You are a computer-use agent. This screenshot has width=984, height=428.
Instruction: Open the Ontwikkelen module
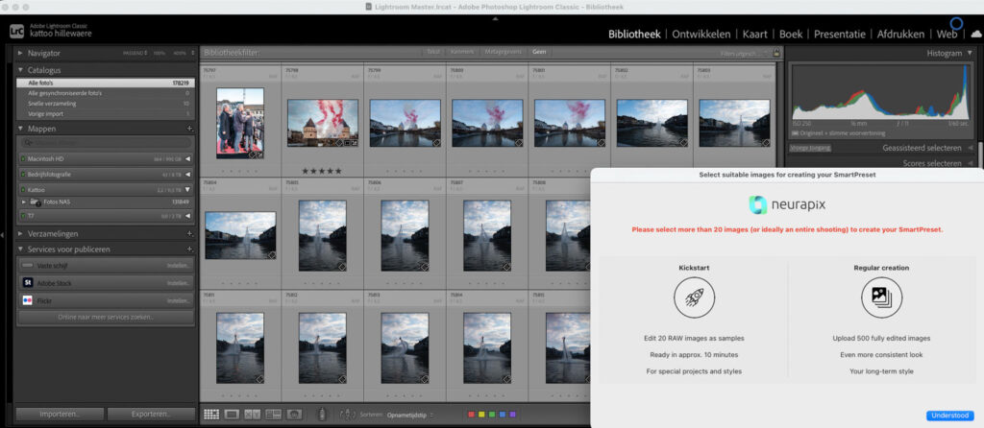pos(701,35)
